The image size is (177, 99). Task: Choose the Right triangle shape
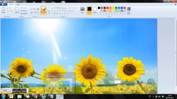pyautogui.click(x=50, y=11)
